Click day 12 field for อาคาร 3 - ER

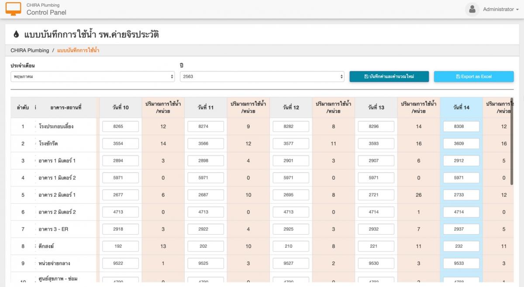coord(291,229)
